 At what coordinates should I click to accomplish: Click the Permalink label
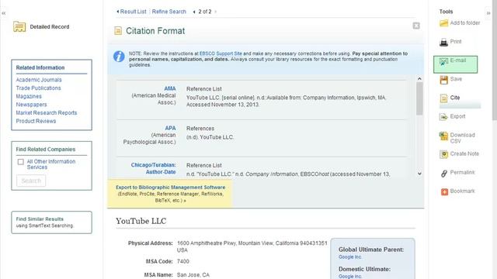click(x=463, y=172)
